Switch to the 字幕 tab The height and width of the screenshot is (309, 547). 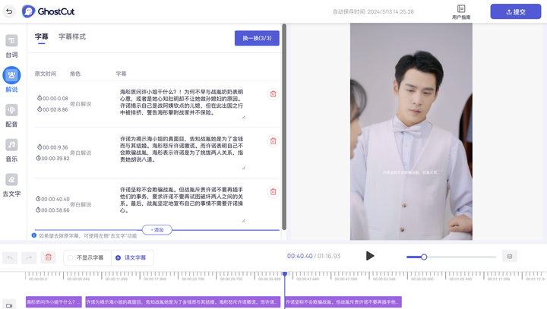(x=42, y=36)
